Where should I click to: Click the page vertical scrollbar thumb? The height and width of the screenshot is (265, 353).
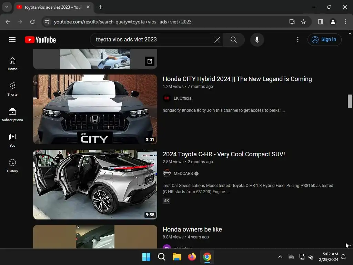point(350,101)
